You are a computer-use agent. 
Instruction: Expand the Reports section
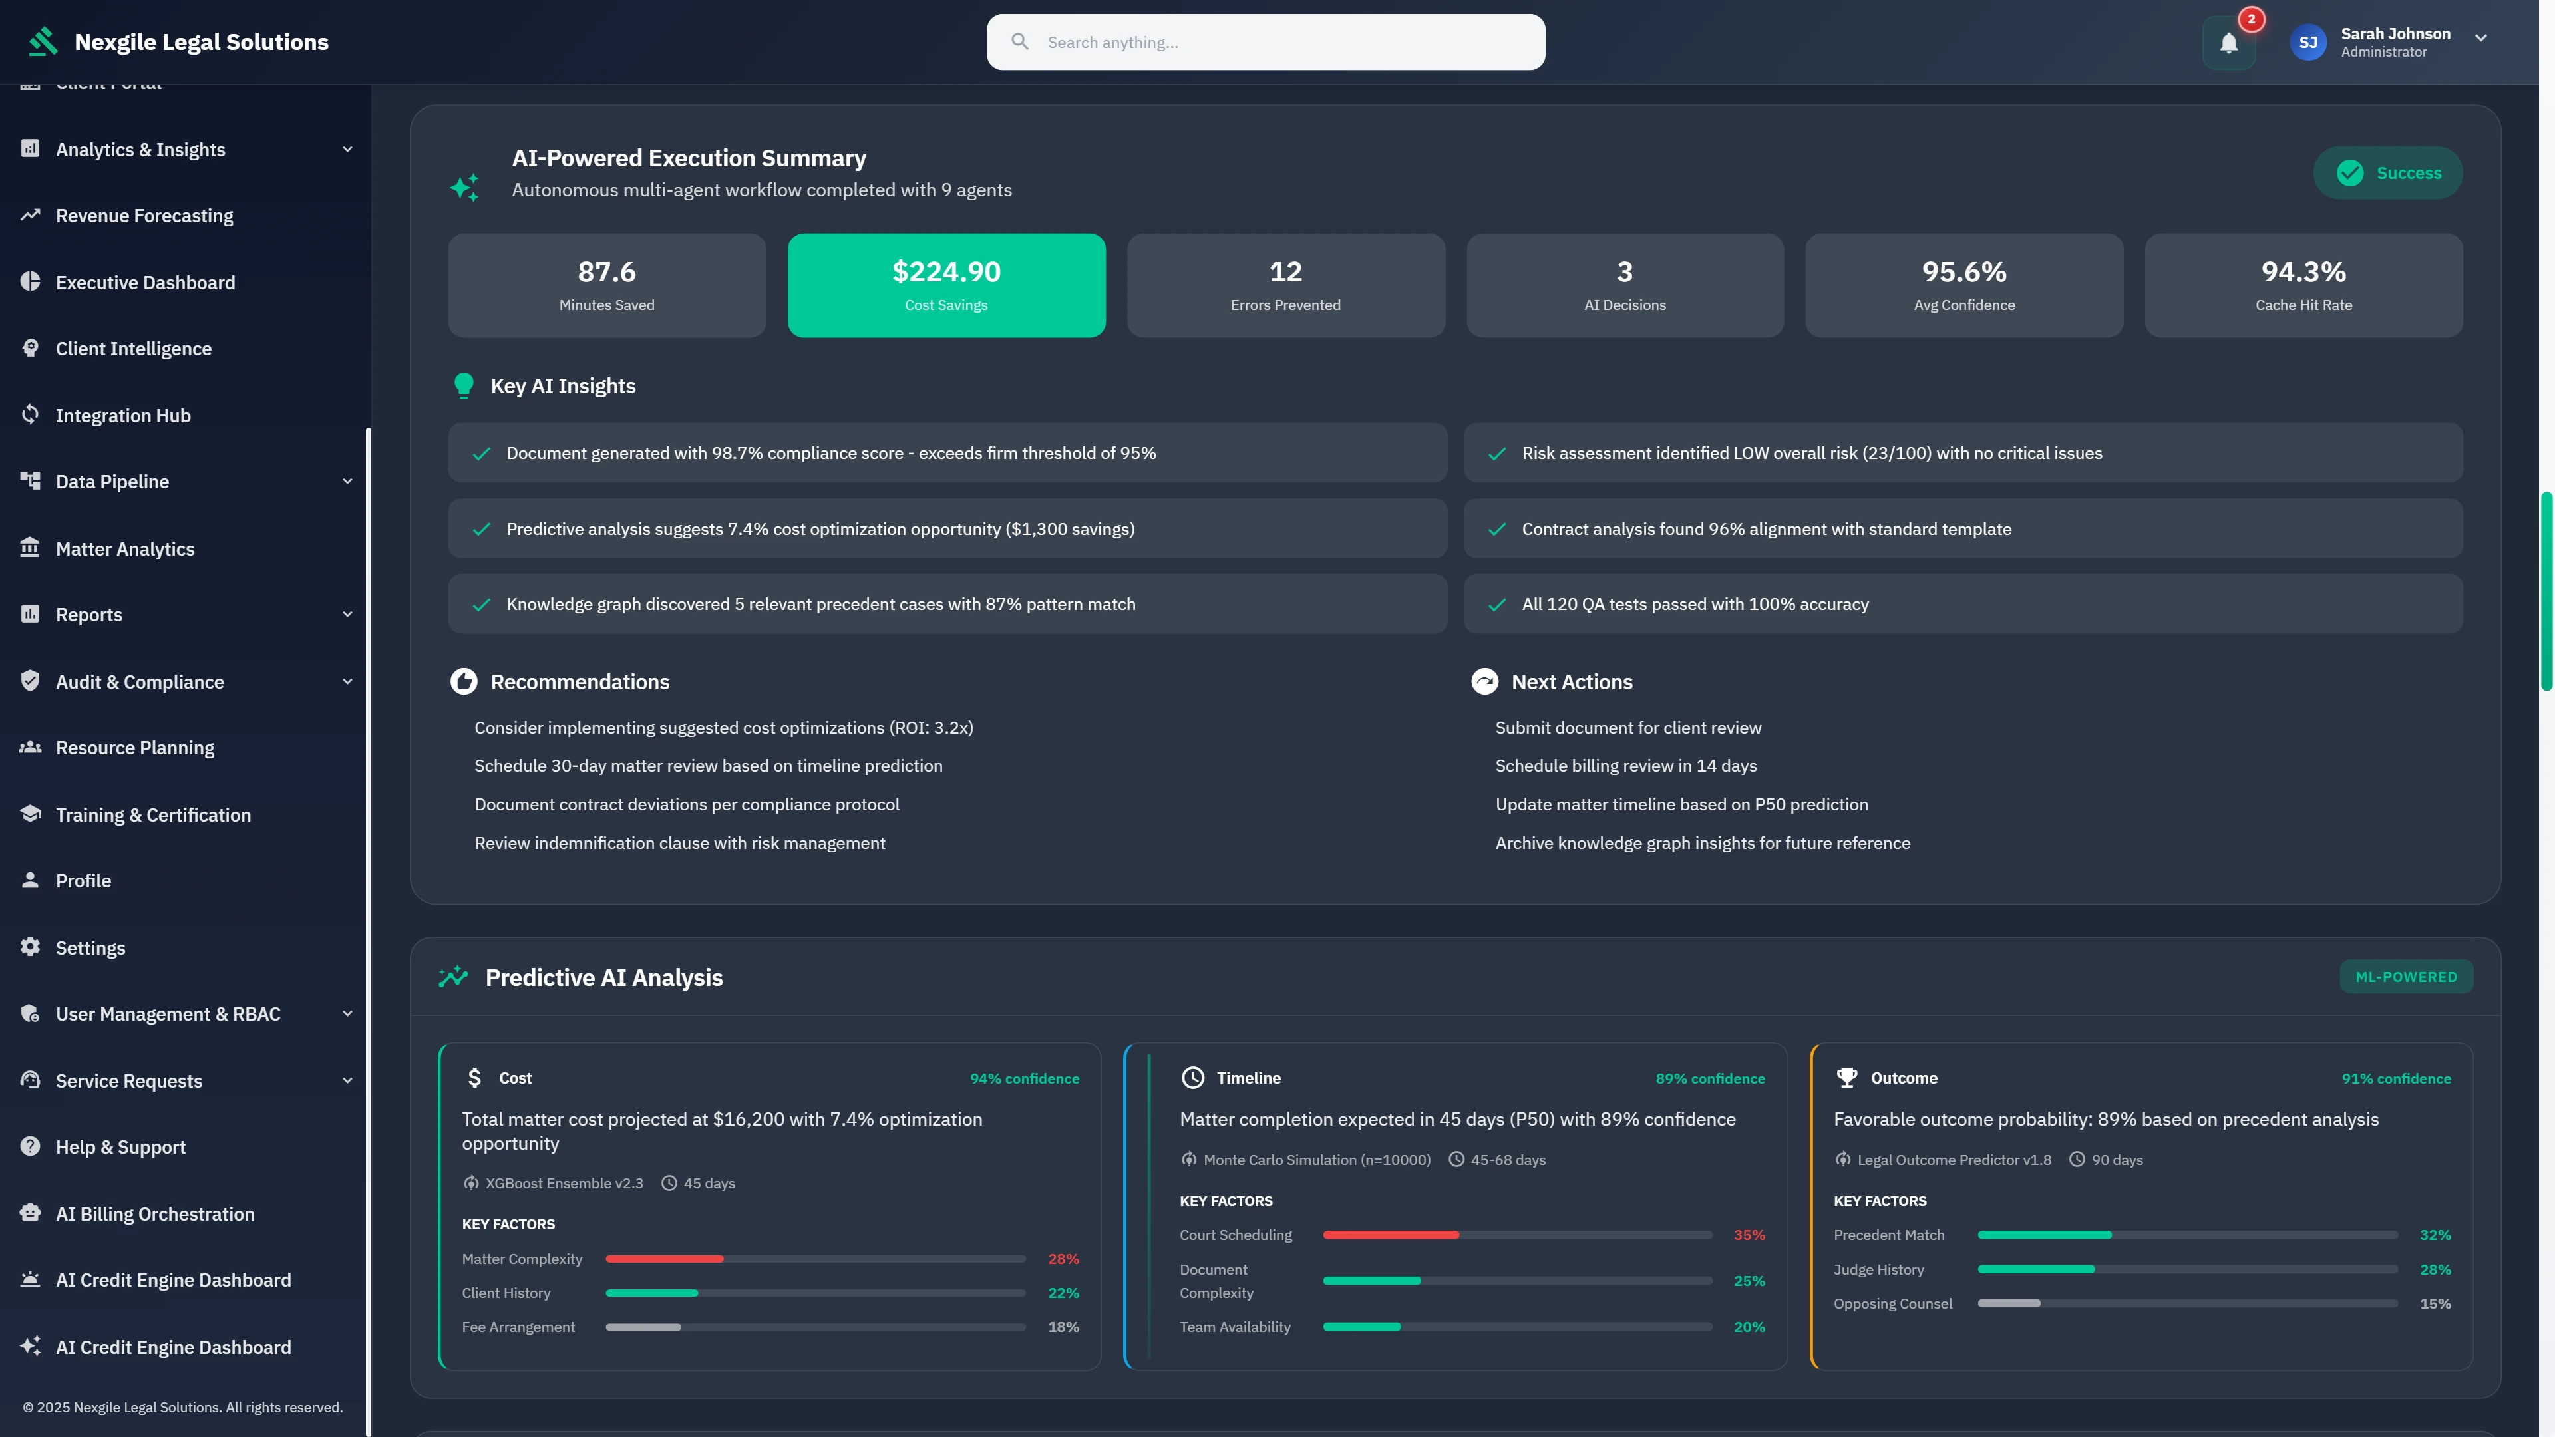pyautogui.click(x=346, y=614)
